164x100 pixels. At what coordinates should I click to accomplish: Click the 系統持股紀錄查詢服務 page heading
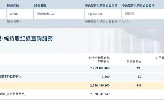26,39
